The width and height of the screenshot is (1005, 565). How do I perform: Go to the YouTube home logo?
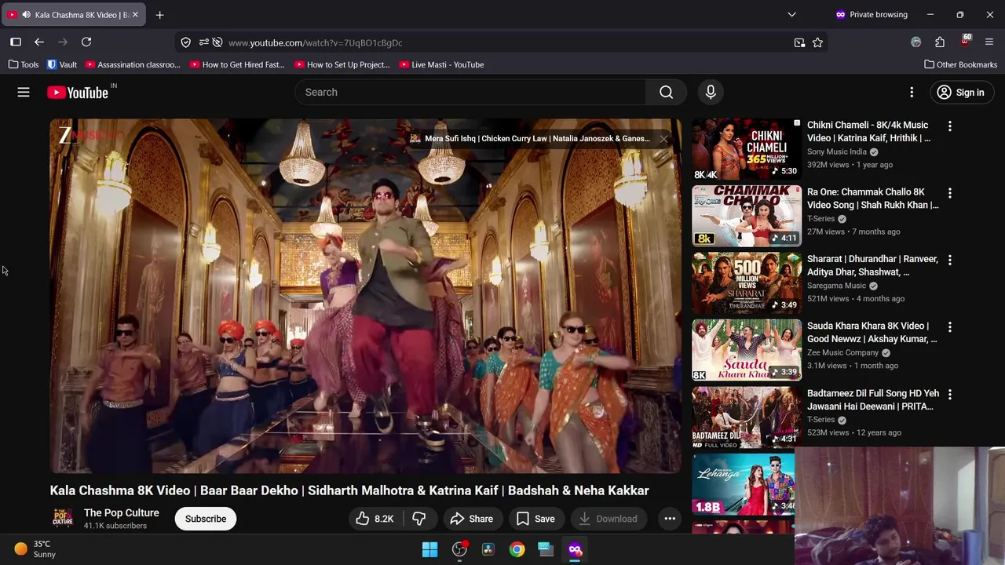click(x=77, y=93)
